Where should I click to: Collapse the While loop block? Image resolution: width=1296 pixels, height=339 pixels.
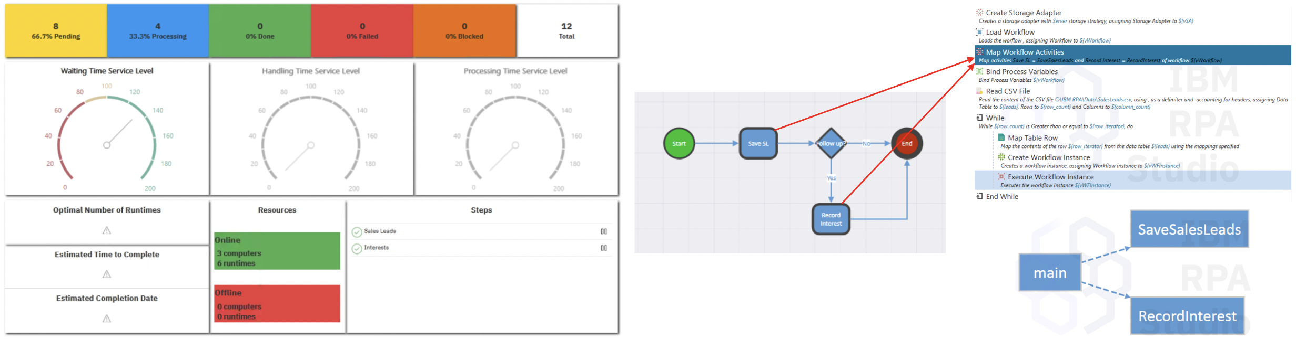click(x=979, y=118)
